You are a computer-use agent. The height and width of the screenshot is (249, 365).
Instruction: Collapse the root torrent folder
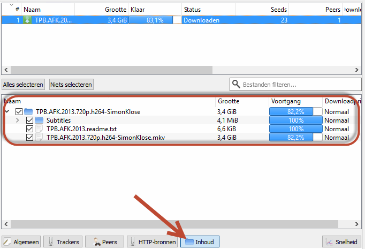[x=7, y=112]
